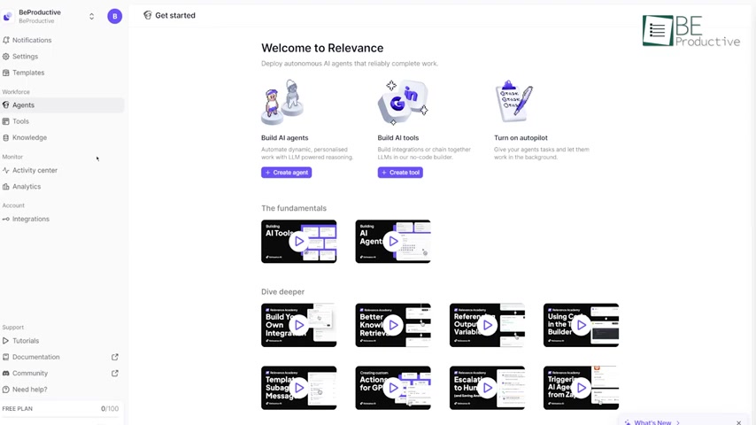The width and height of the screenshot is (756, 425).
Task: Click the Tutorials play icon
Action: click(6, 341)
